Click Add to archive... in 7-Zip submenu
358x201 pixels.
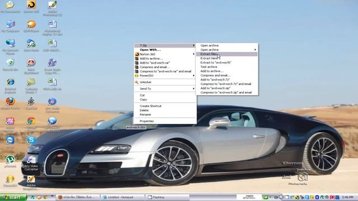coord(227,71)
